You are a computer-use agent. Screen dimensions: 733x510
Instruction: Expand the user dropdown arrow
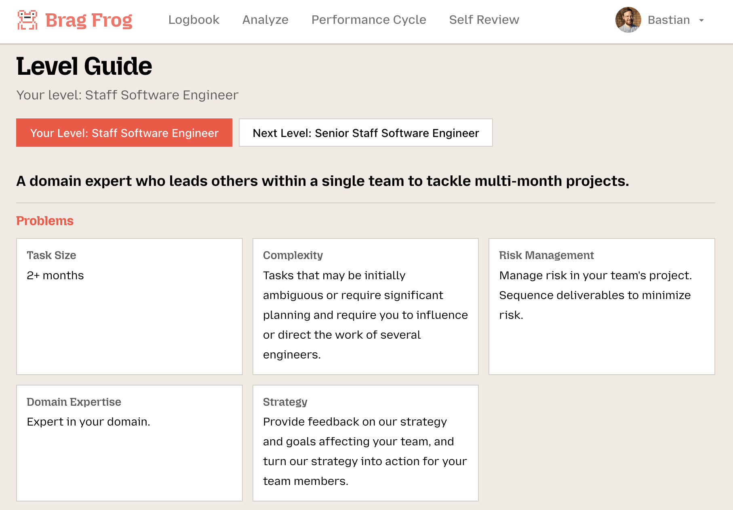701,20
